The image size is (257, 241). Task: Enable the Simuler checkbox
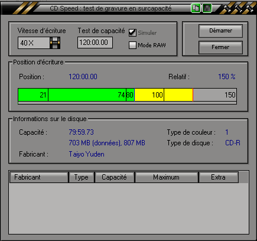(x=132, y=32)
